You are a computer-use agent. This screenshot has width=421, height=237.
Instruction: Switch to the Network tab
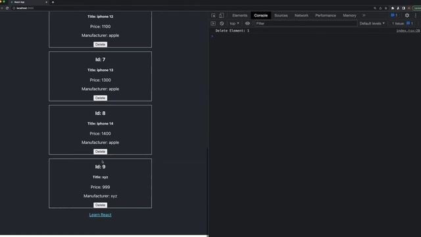(301, 16)
